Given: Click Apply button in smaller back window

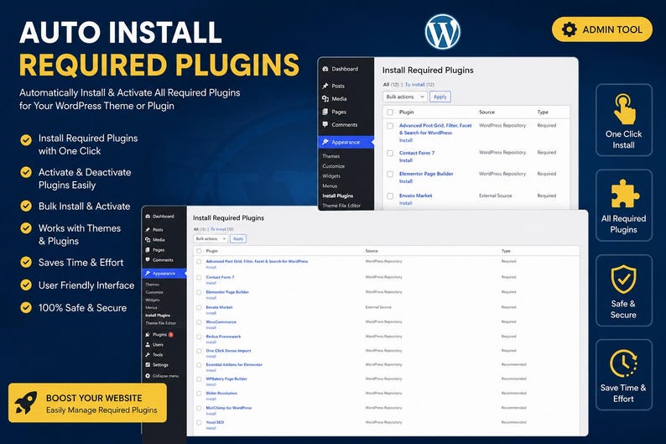Looking at the screenshot, I should pyautogui.click(x=440, y=97).
